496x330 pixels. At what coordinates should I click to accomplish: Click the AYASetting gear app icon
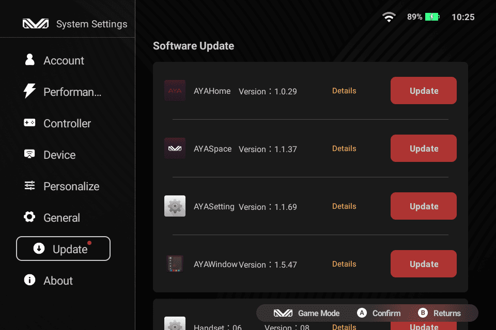[175, 206]
